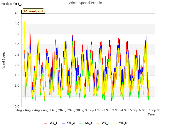Click the 3.5 y-axis tick label
The height and width of the screenshot is (128, 171).
coord(17,34)
